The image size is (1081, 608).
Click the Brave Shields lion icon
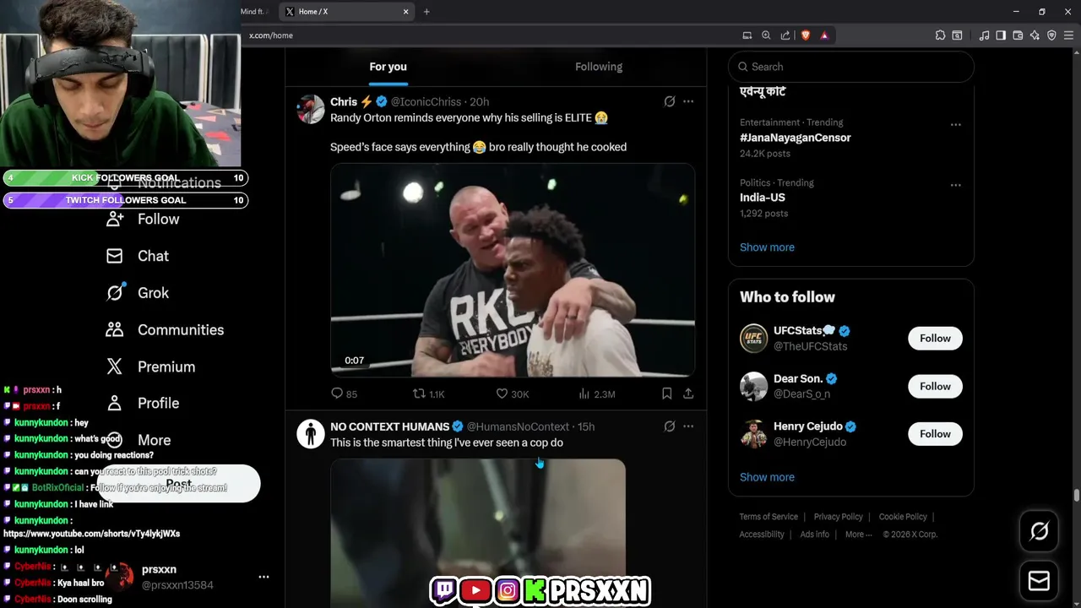point(805,35)
